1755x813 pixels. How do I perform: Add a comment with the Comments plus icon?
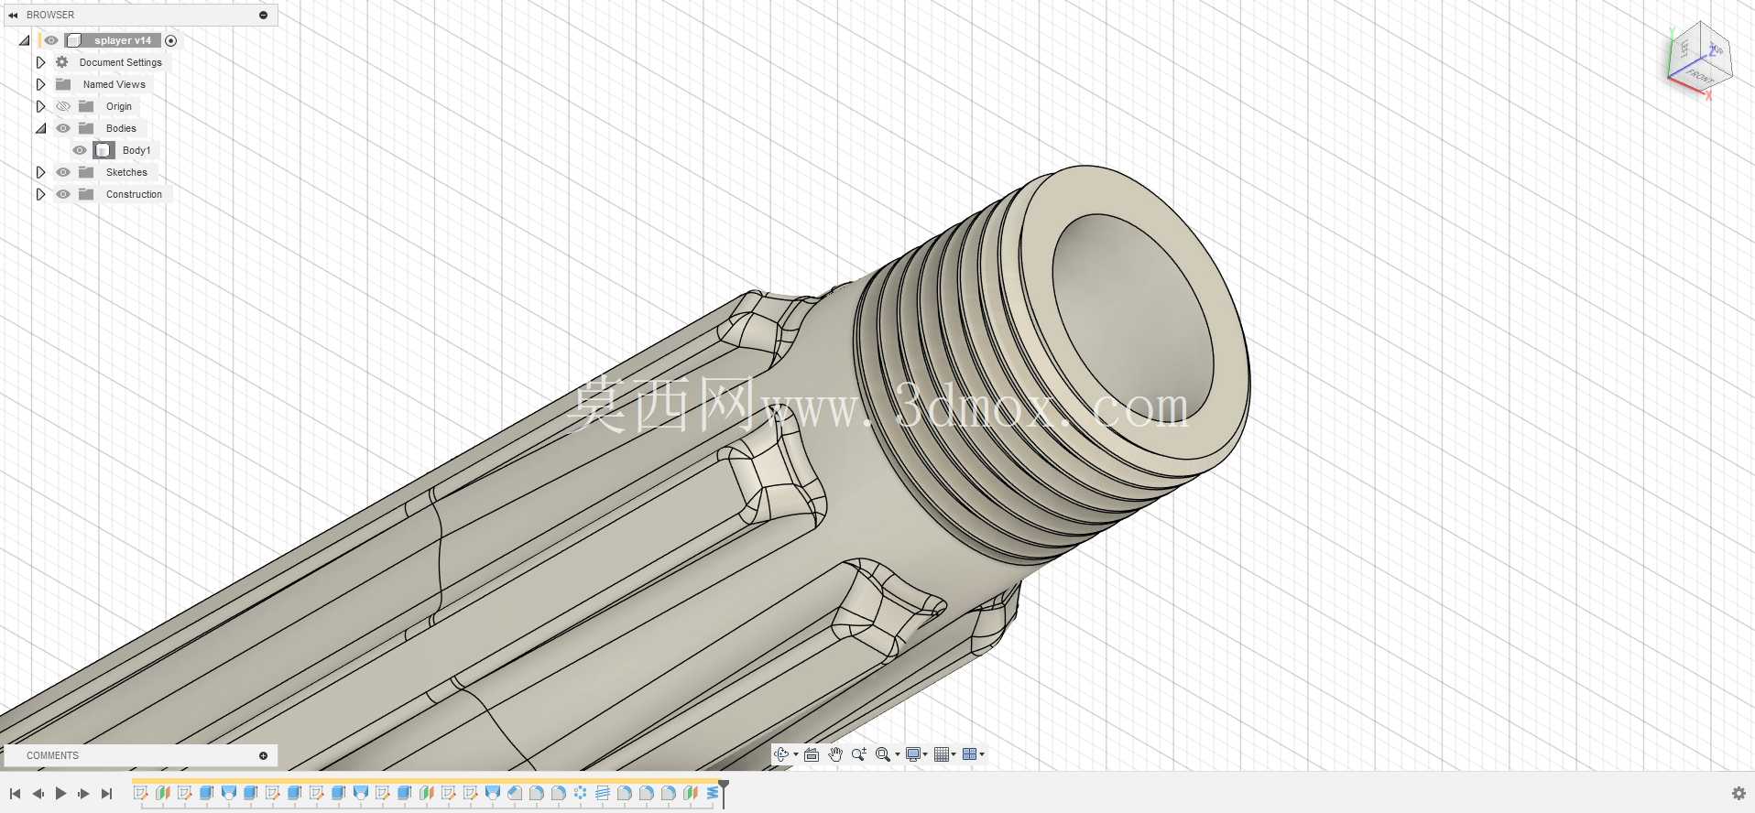(x=263, y=755)
